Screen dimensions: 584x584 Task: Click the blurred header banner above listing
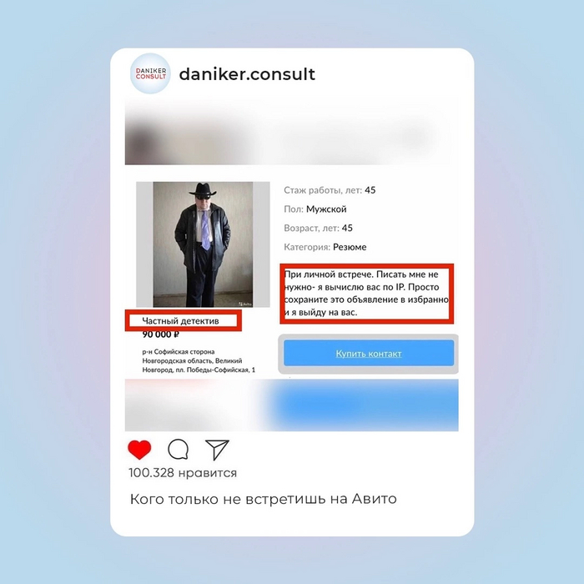[292, 132]
